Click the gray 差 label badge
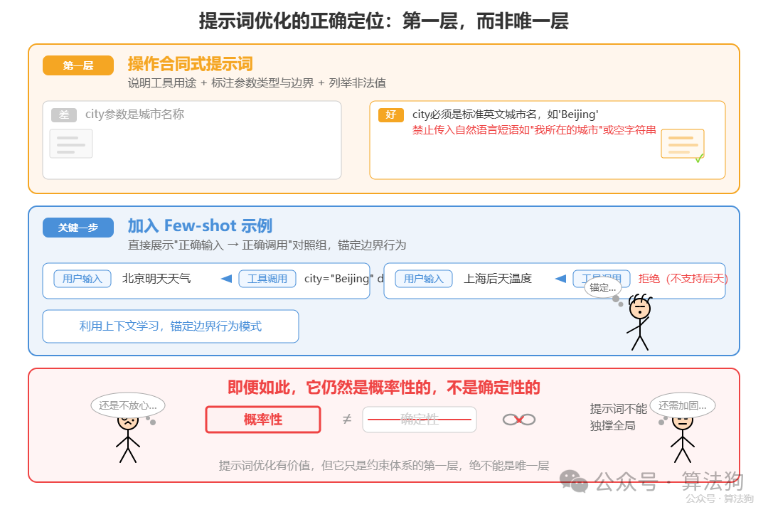 click(x=63, y=114)
